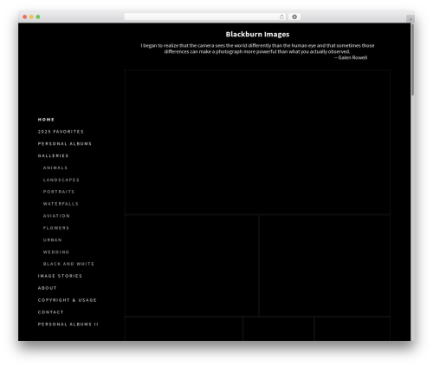Viewport: 433px width, 367px height.
Task: Click the page vertical scrollbar thumb
Action: pyautogui.click(x=412, y=60)
